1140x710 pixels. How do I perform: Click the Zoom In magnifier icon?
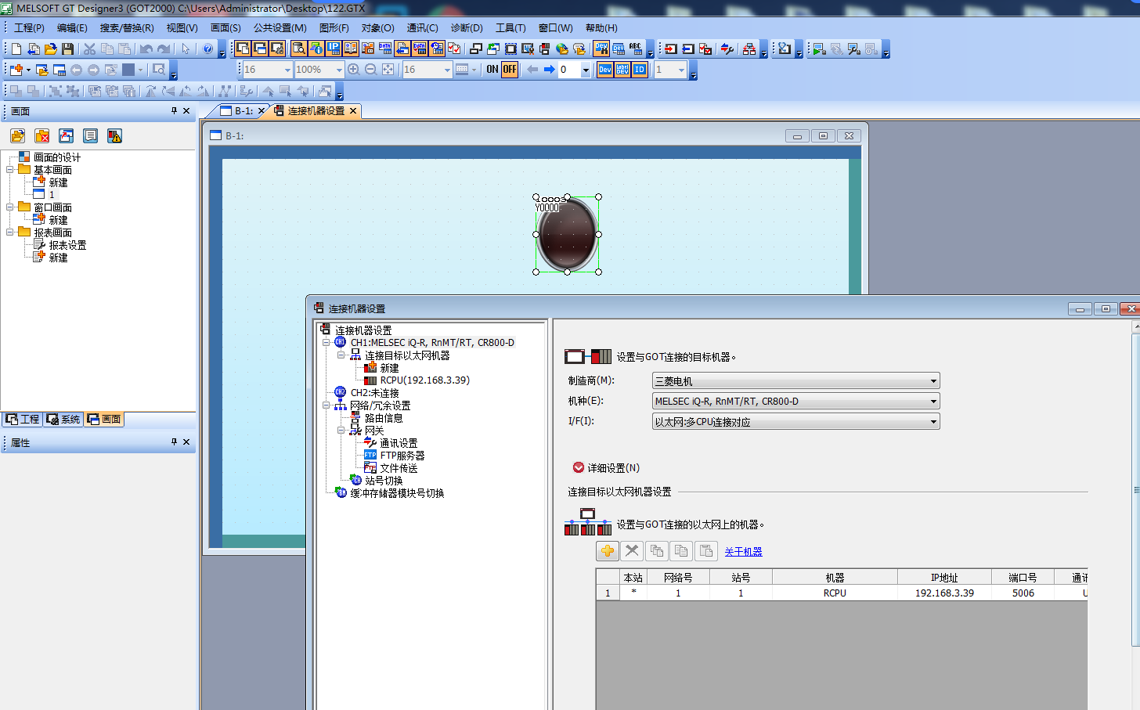pos(354,70)
